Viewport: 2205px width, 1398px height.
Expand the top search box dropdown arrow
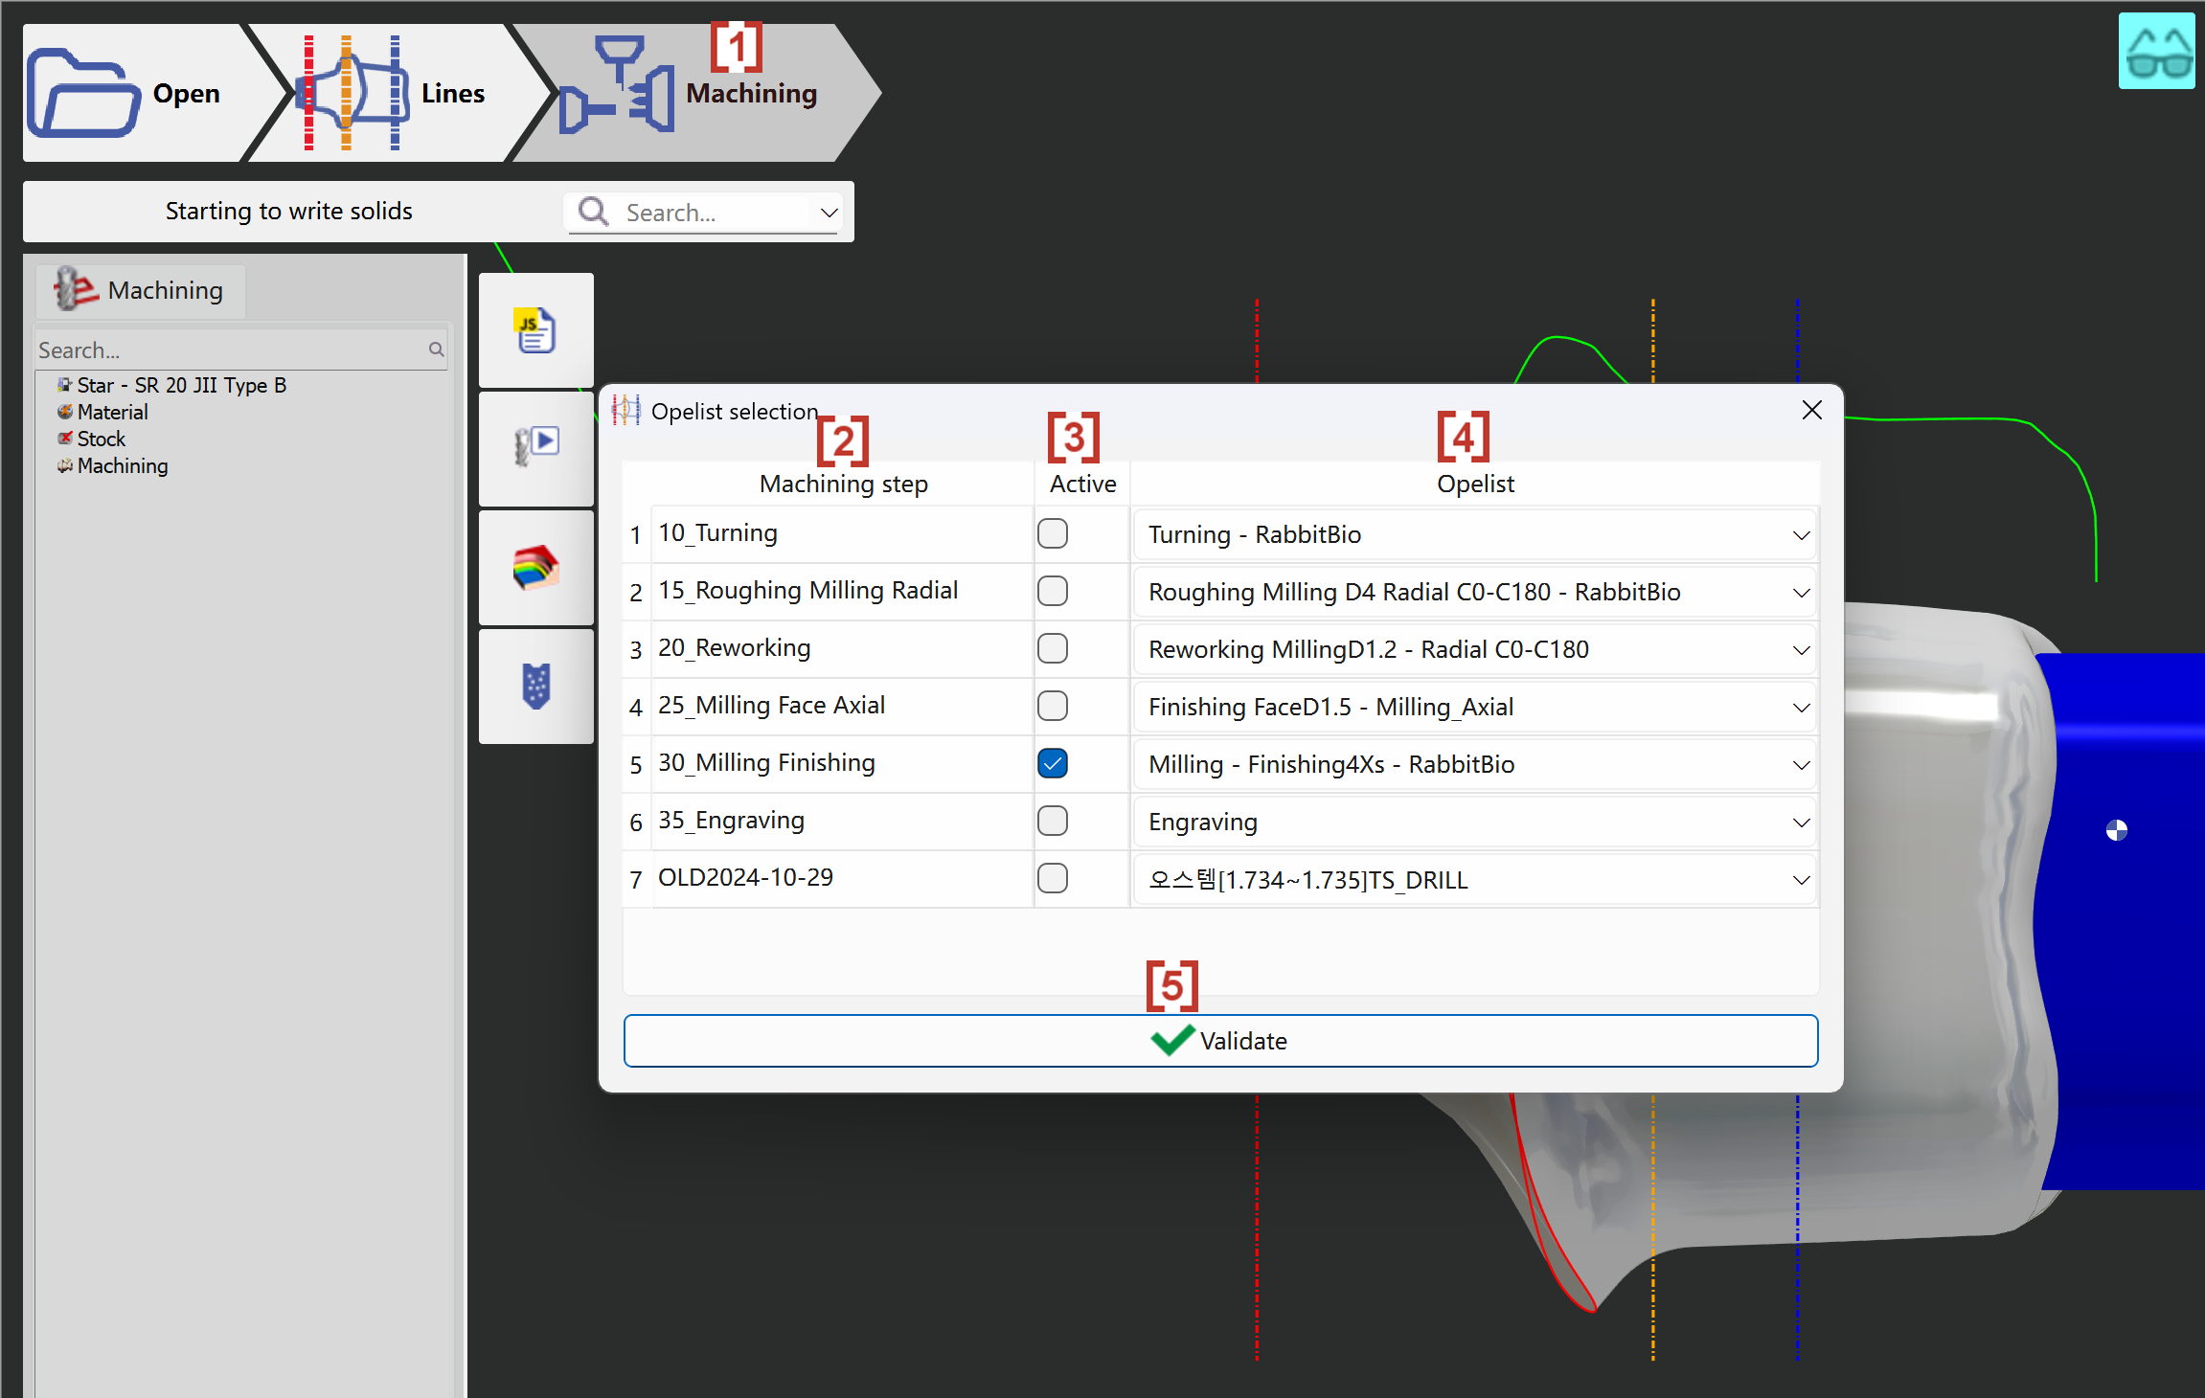click(829, 213)
